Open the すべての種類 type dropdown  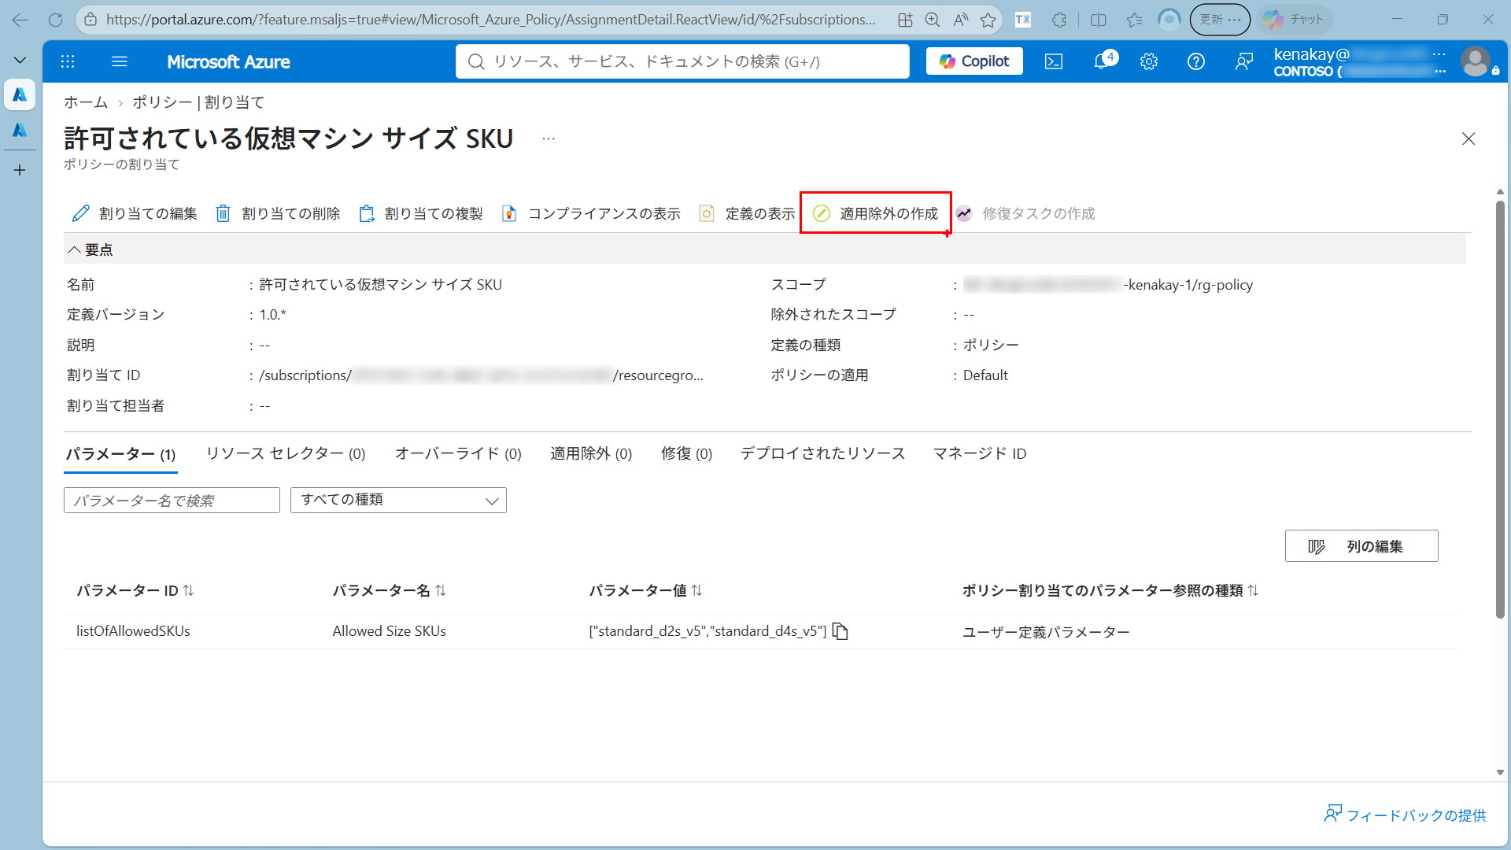click(398, 501)
